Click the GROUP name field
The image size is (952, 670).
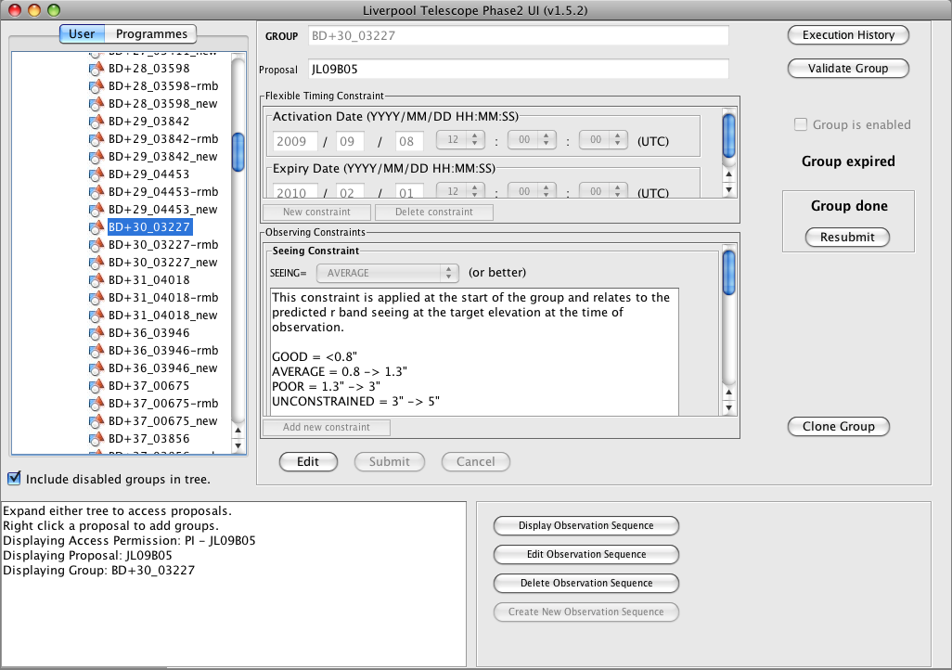coord(518,36)
